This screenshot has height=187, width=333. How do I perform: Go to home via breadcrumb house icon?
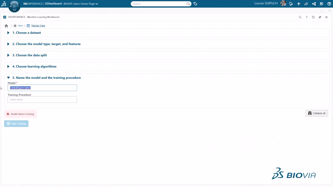coord(6,26)
